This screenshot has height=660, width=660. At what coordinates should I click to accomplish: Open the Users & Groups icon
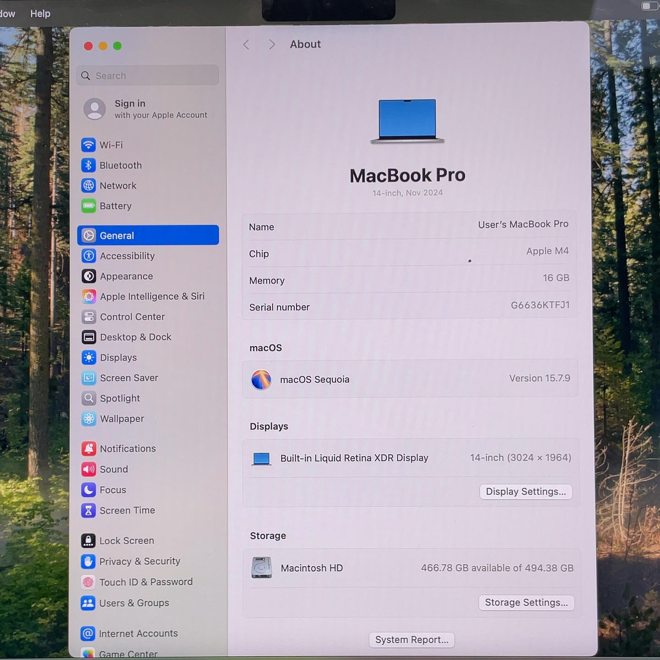(x=88, y=603)
